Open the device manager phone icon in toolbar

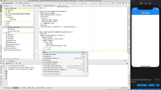[x=117, y=3]
